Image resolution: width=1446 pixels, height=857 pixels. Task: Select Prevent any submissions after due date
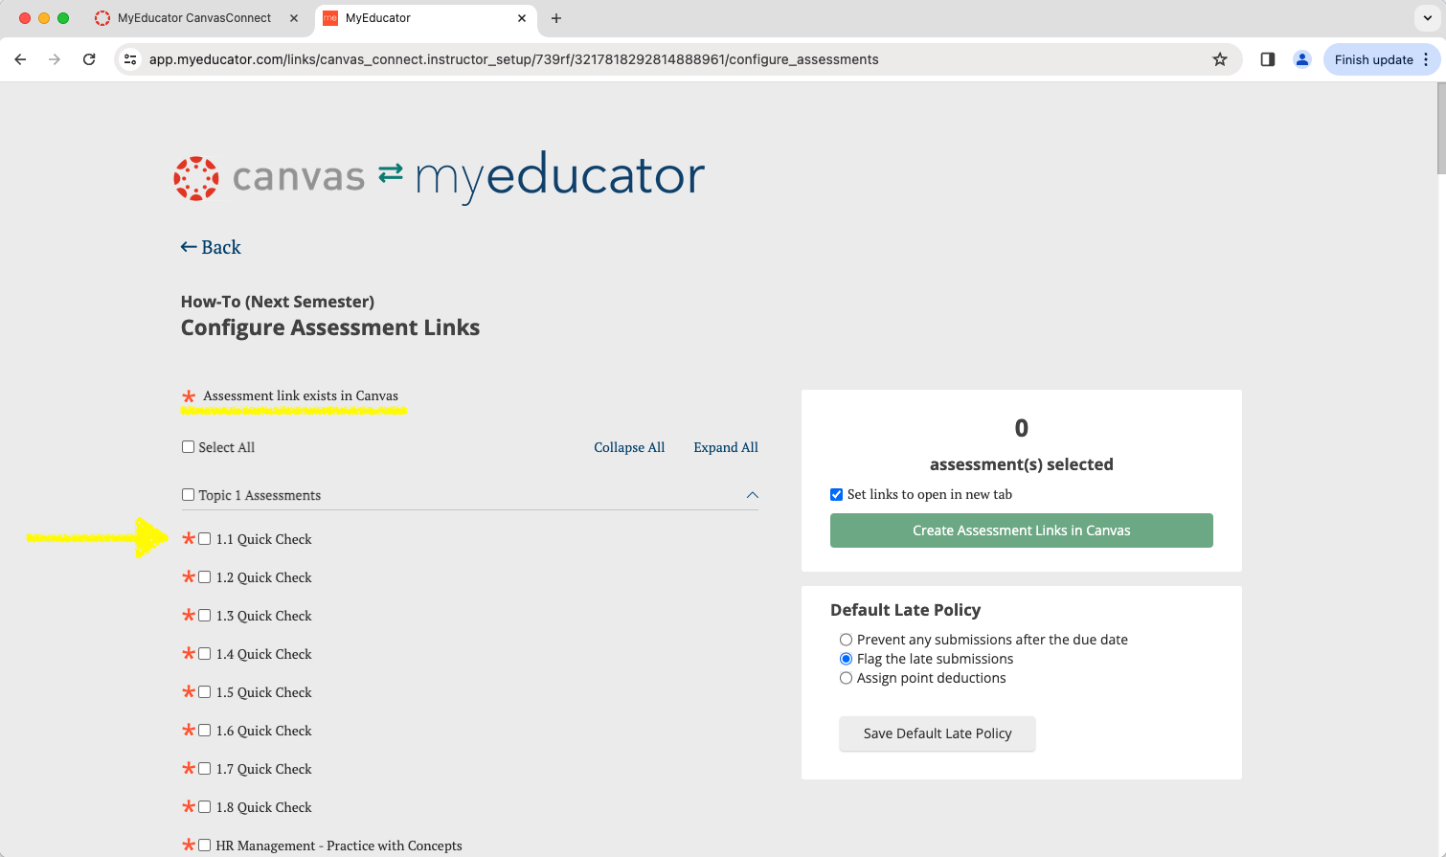pyautogui.click(x=846, y=640)
